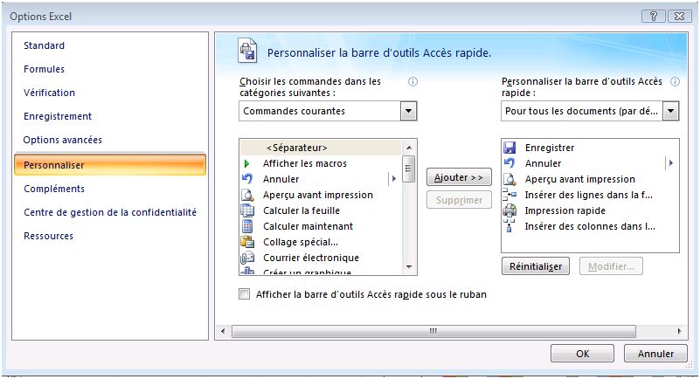This screenshot has height=379, width=700.
Task: Select the Insérer des colonnes dans l... entry
Action: (590, 226)
